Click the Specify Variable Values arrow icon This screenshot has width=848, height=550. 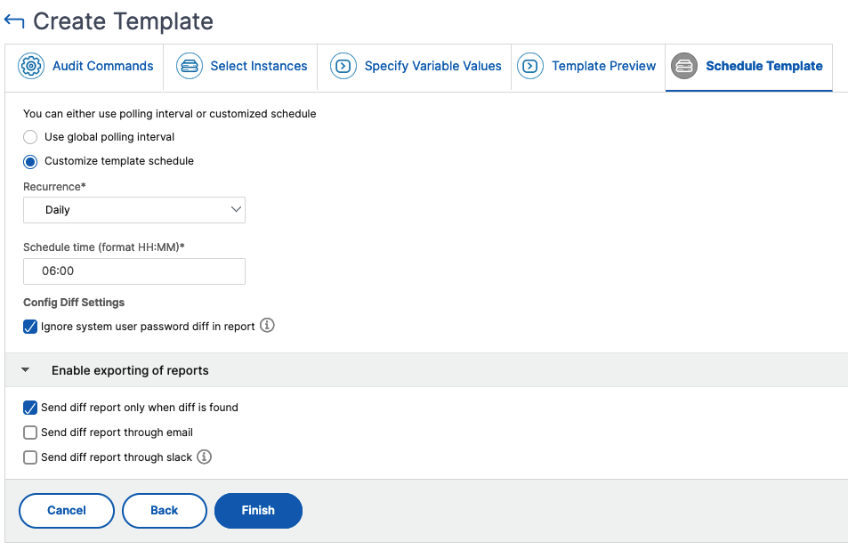[x=343, y=66]
